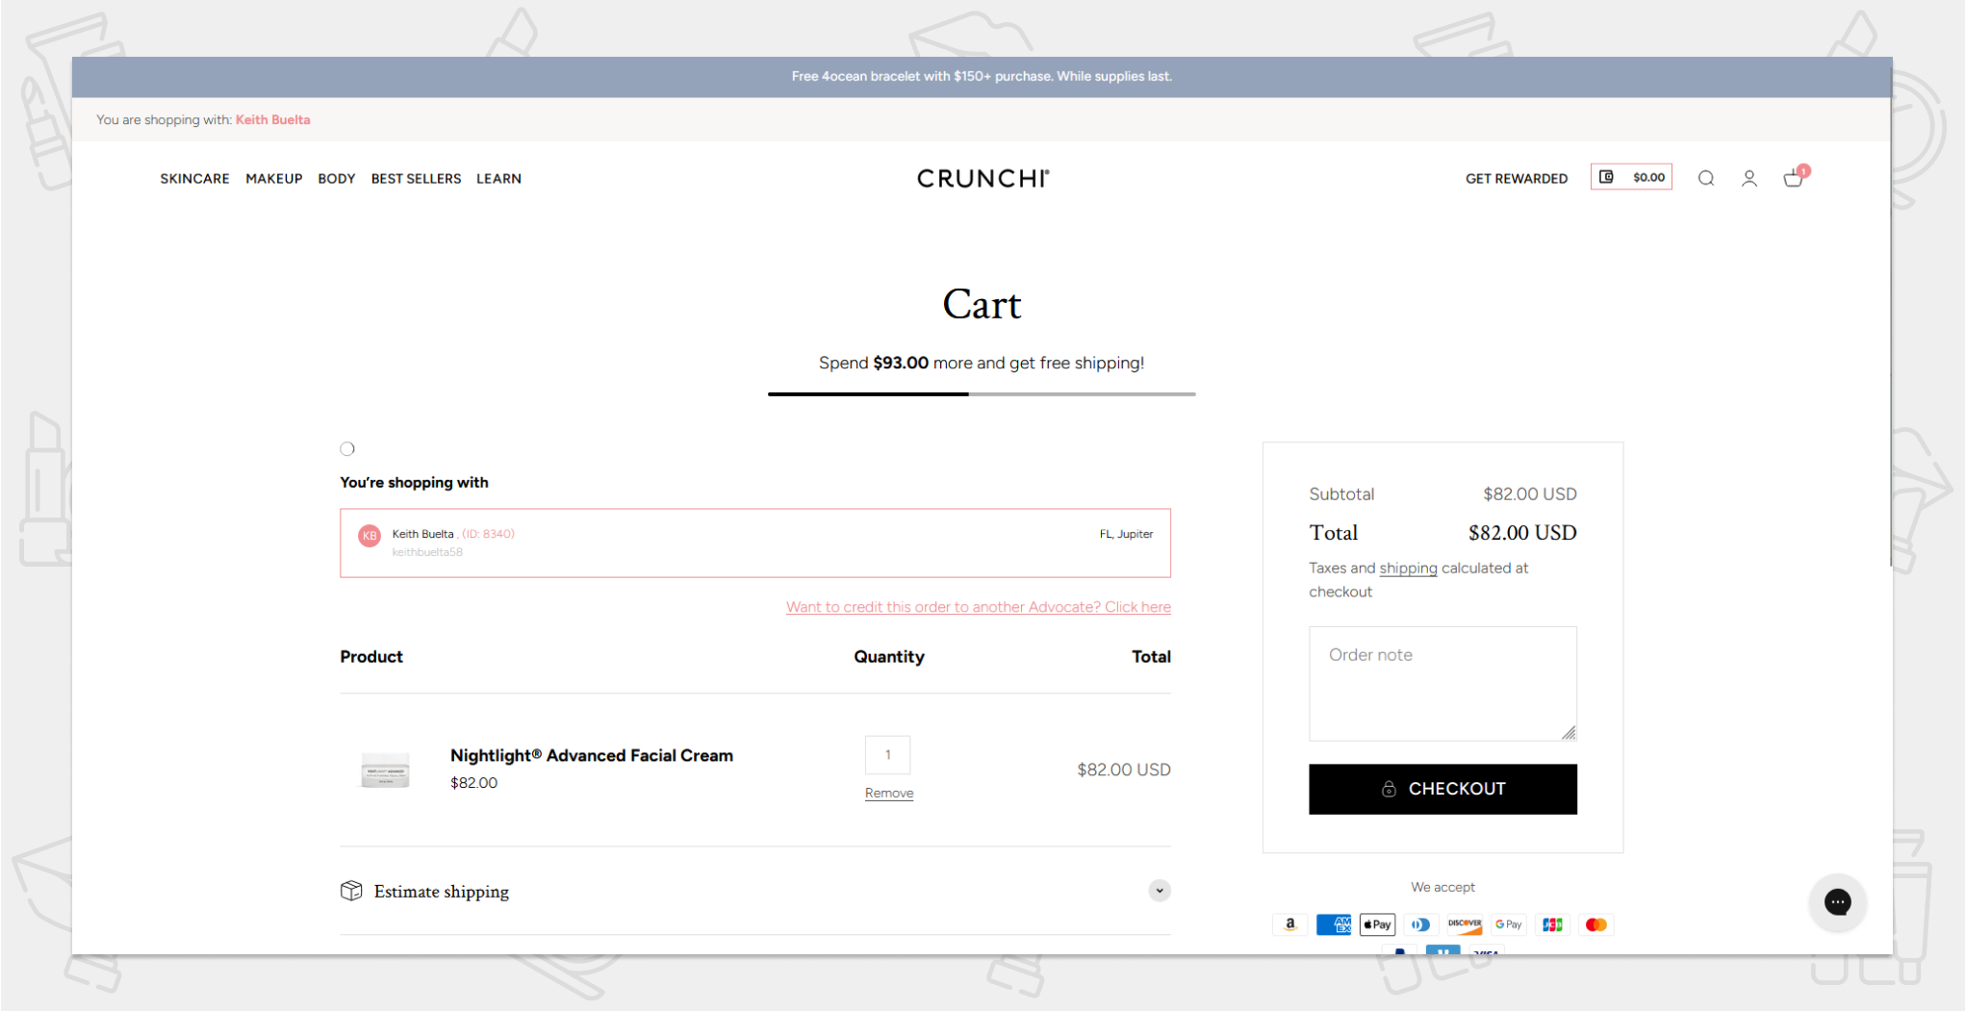Click the Nightlight cream product thumbnail

385,770
